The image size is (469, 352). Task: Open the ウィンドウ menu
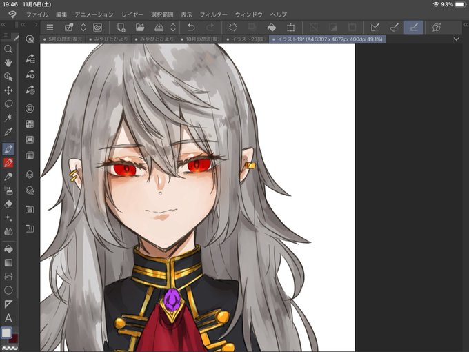(248, 14)
